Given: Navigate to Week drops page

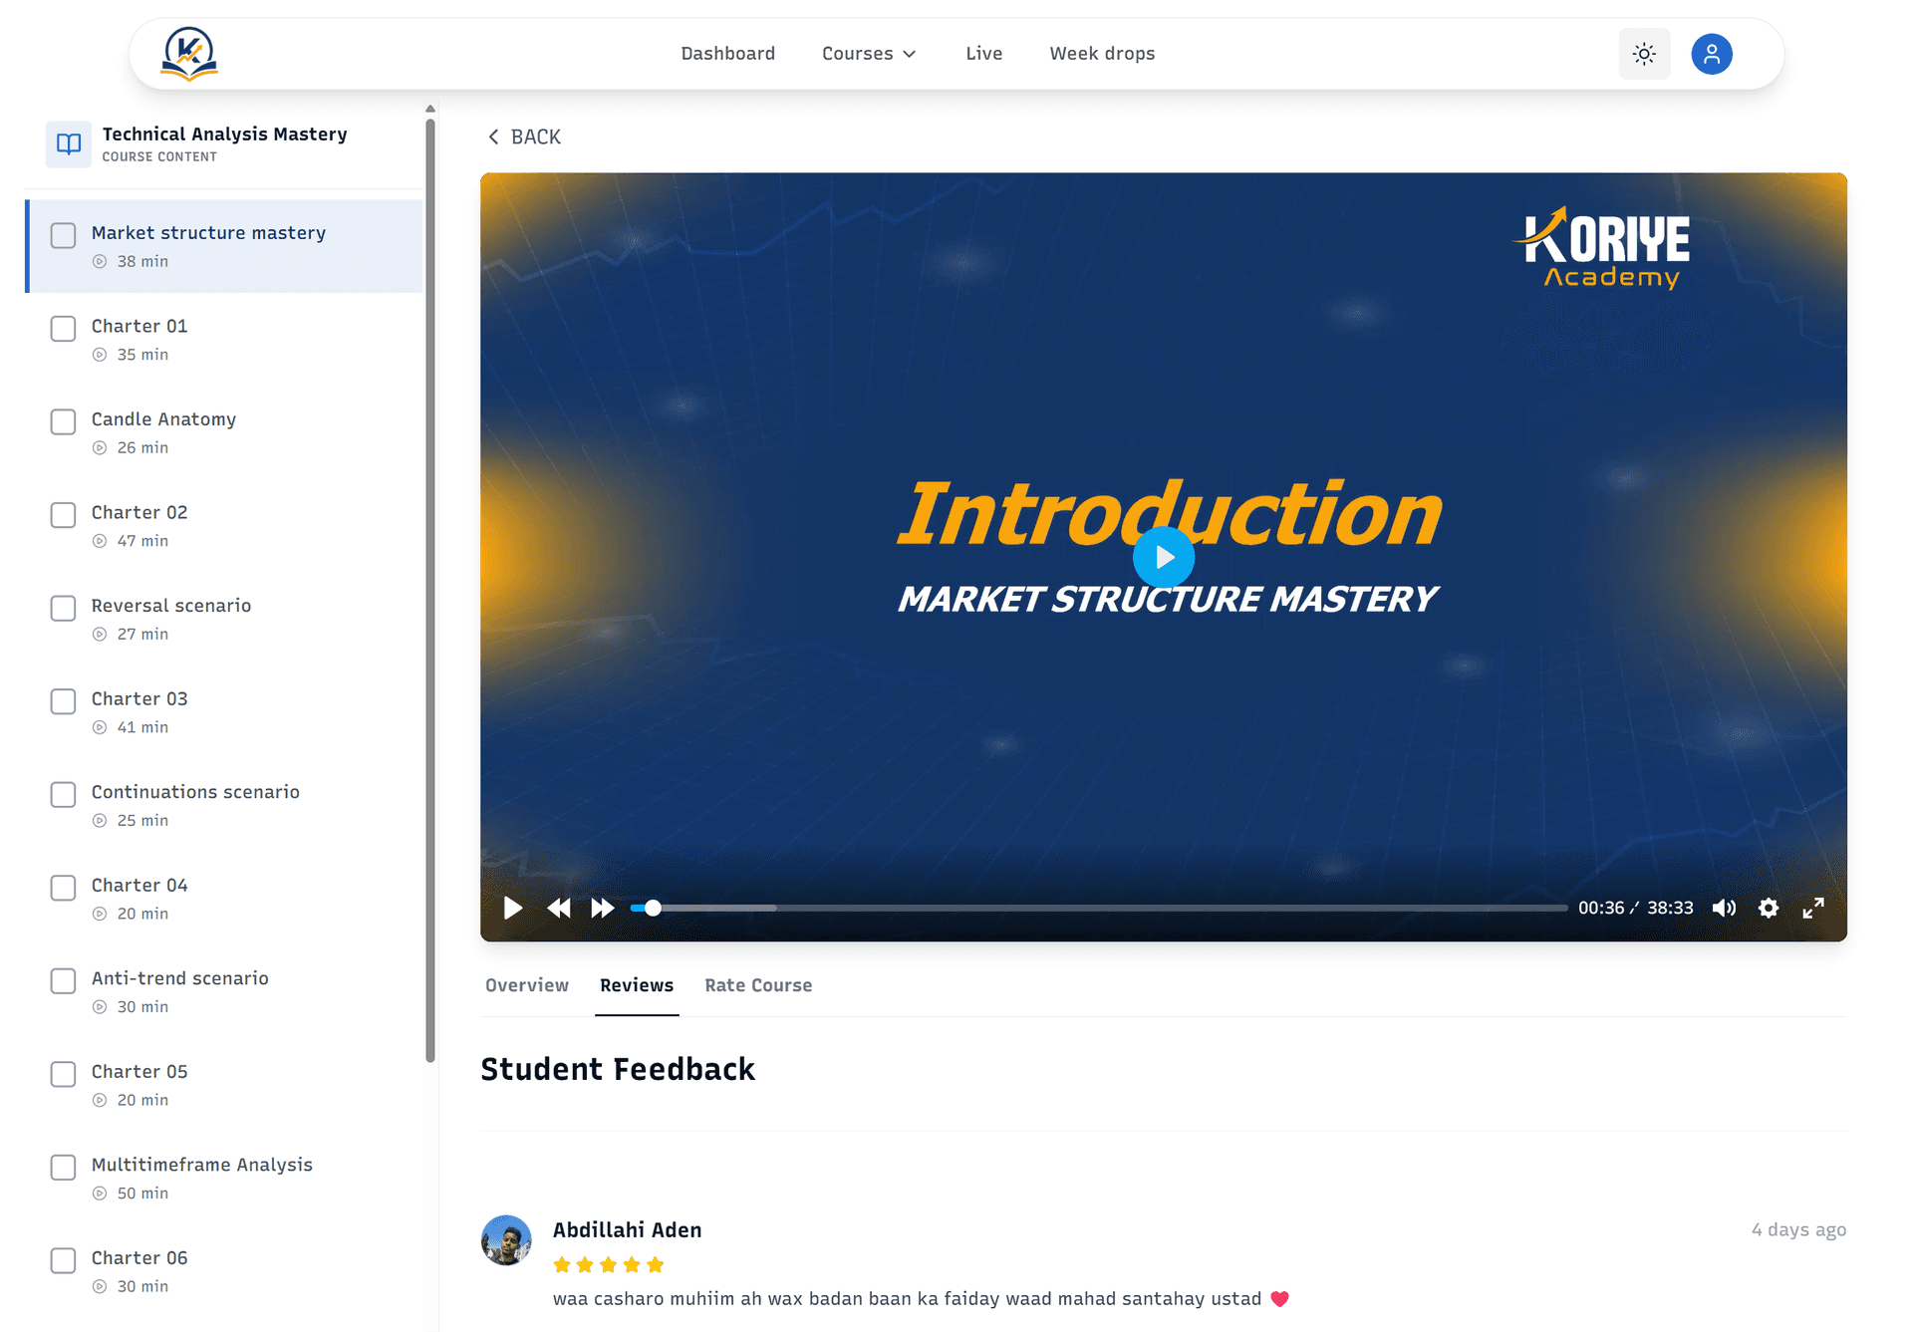Looking at the screenshot, I should click(x=1102, y=54).
